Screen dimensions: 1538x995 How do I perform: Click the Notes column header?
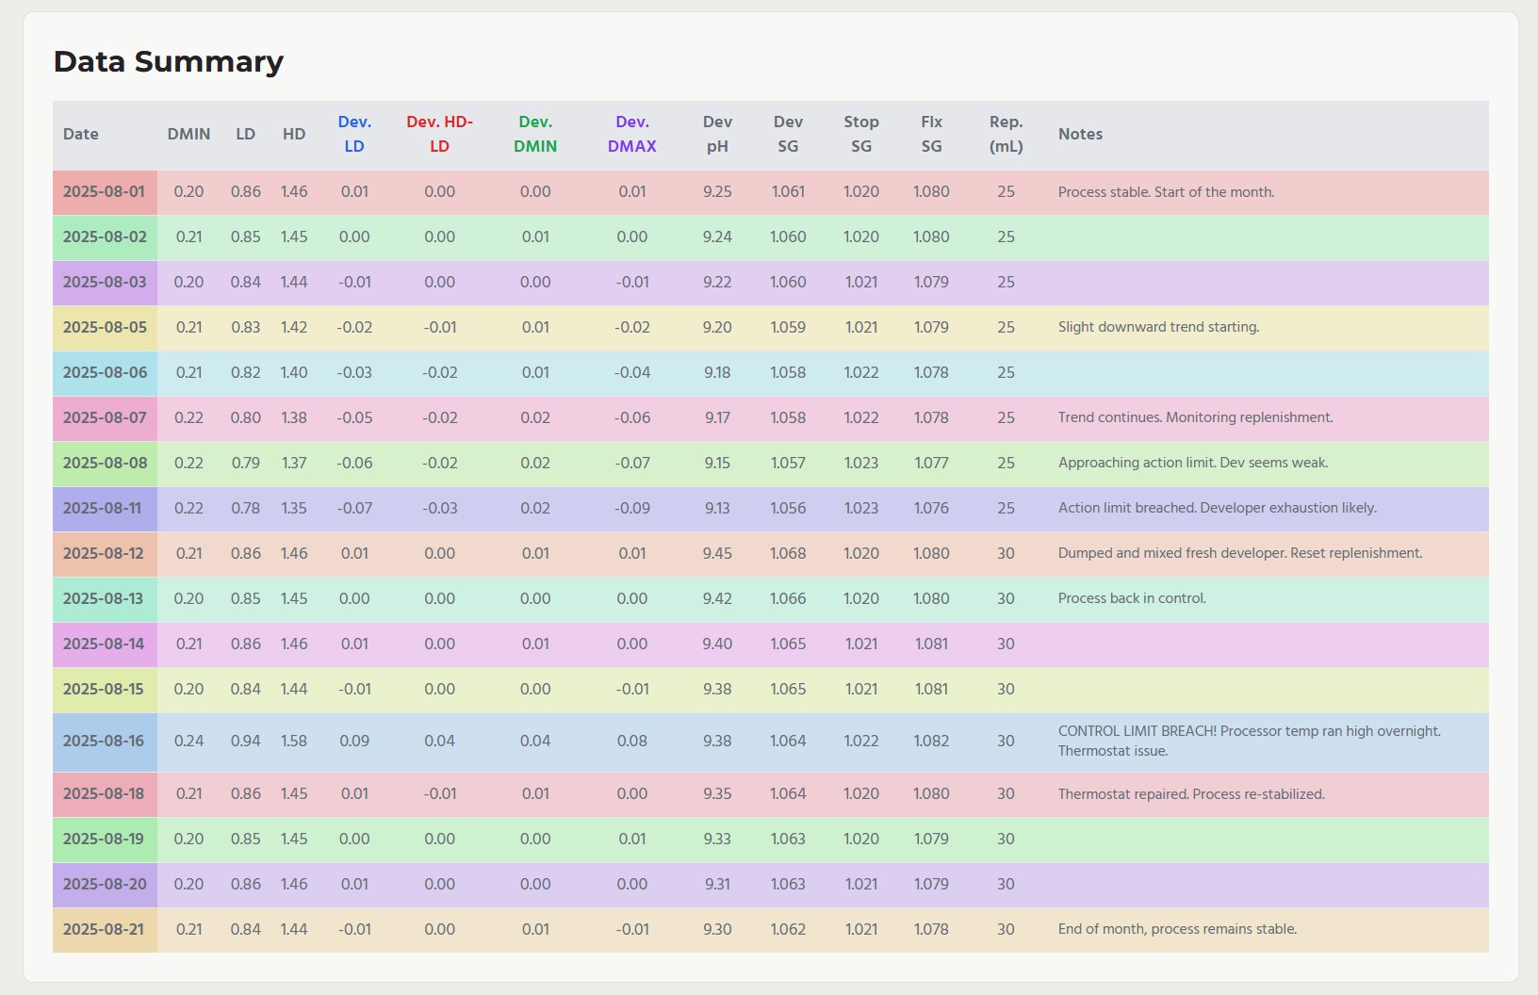[x=1080, y=135]
